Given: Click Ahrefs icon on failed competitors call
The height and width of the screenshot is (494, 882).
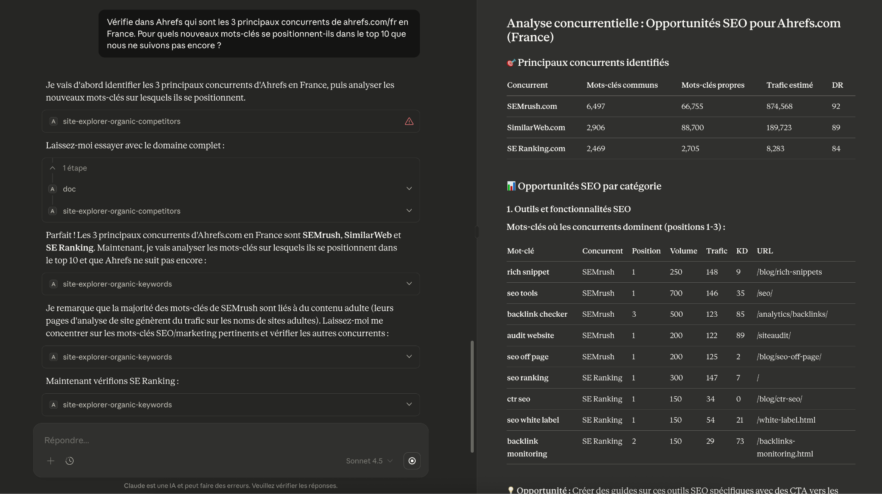Looking at the screenshot, I should (x=53, y=121).
